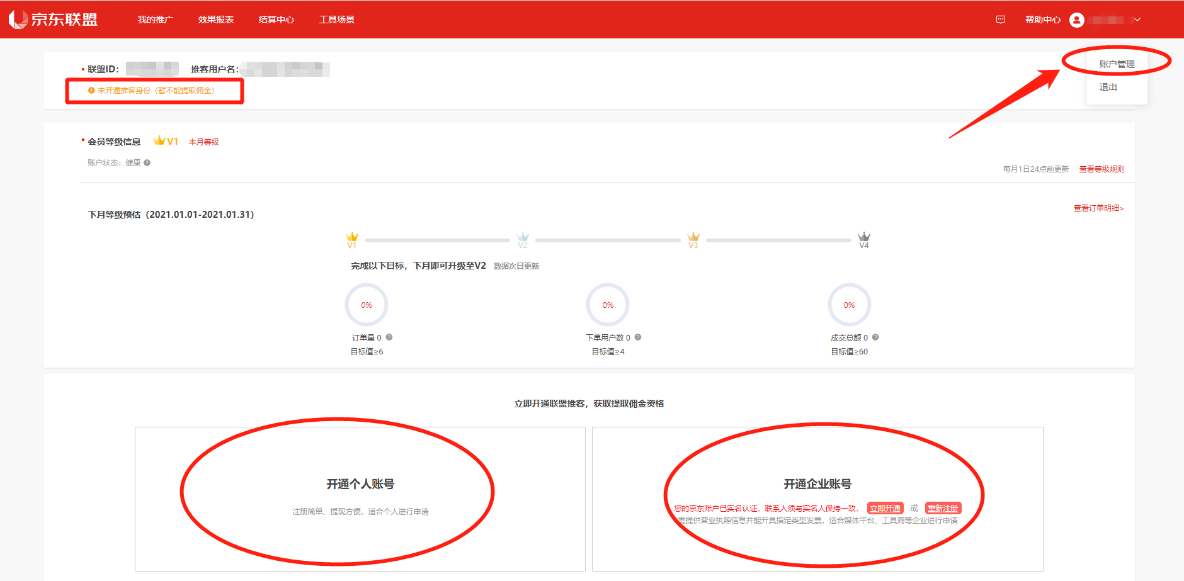Click progress bar between V3 and V4

click(x=778, y=240)
